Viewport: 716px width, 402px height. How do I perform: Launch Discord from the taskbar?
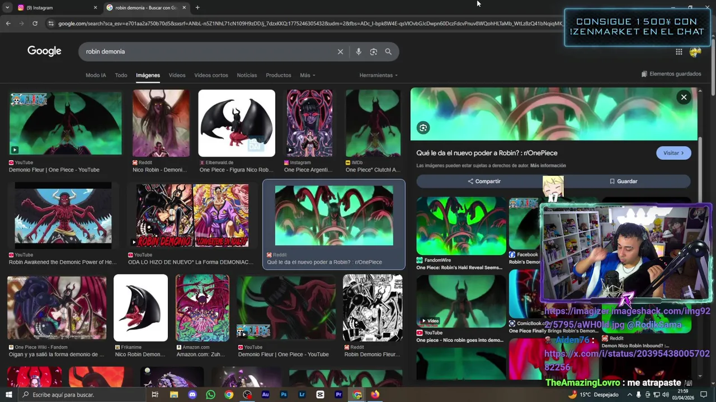coord(192,395)
